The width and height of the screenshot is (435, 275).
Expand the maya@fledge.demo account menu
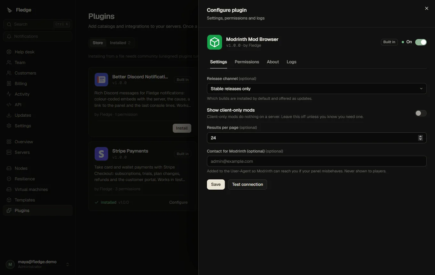coord(38,264)
